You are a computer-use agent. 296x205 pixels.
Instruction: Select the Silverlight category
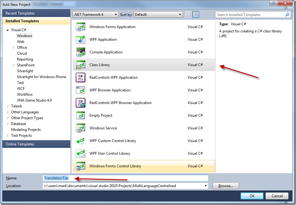point(25,71)
